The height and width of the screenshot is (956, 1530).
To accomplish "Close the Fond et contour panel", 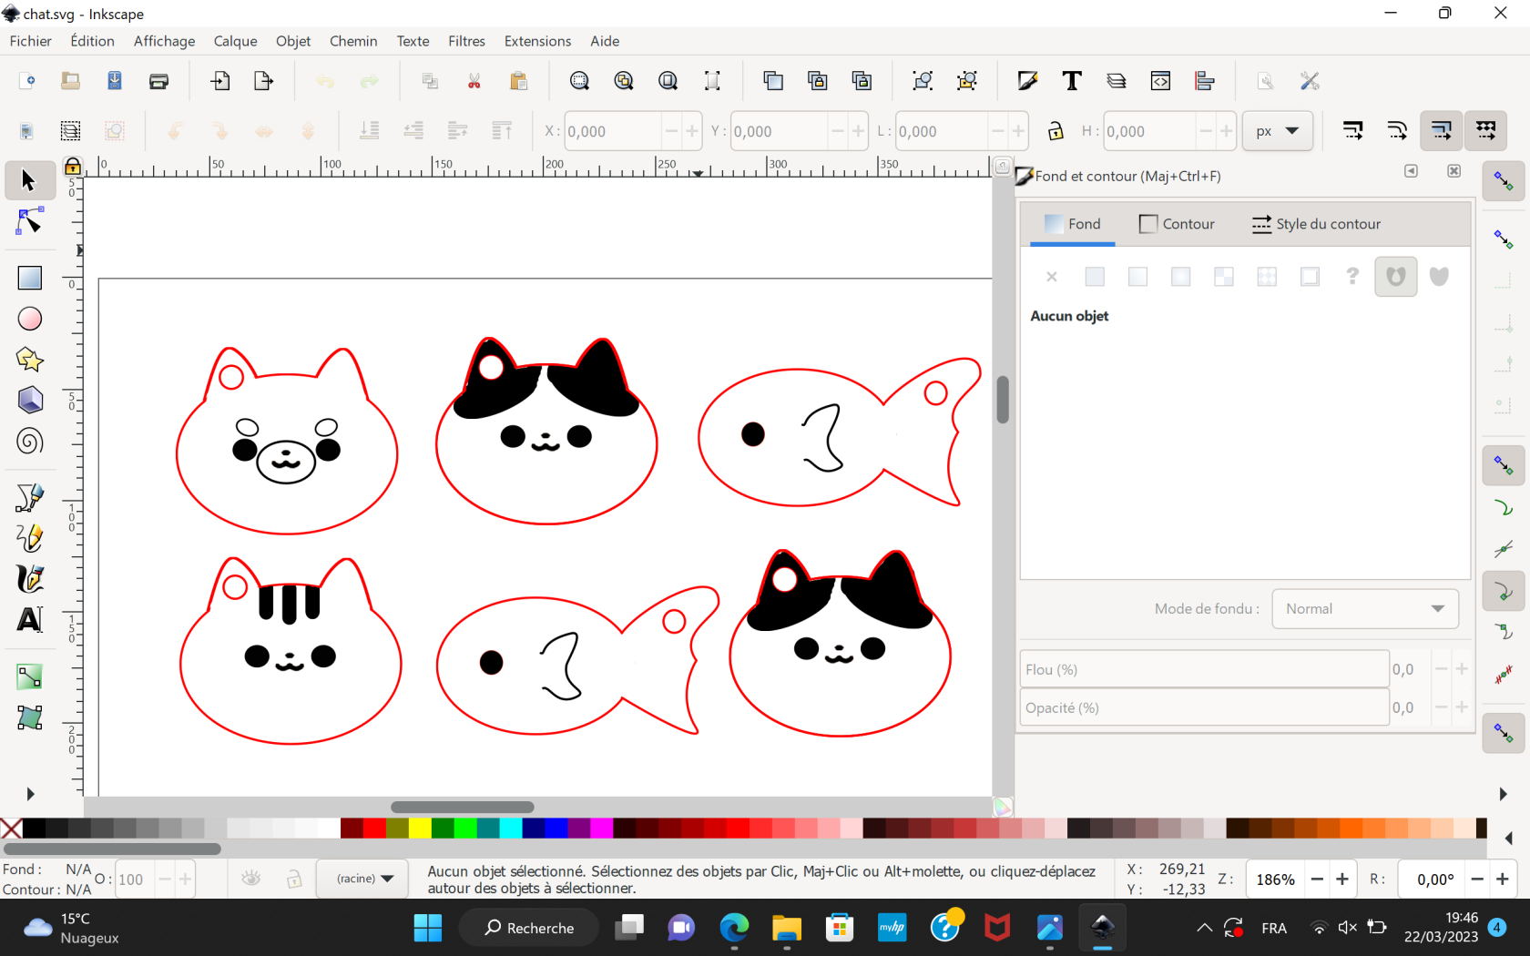I will tap(1453, 171).
